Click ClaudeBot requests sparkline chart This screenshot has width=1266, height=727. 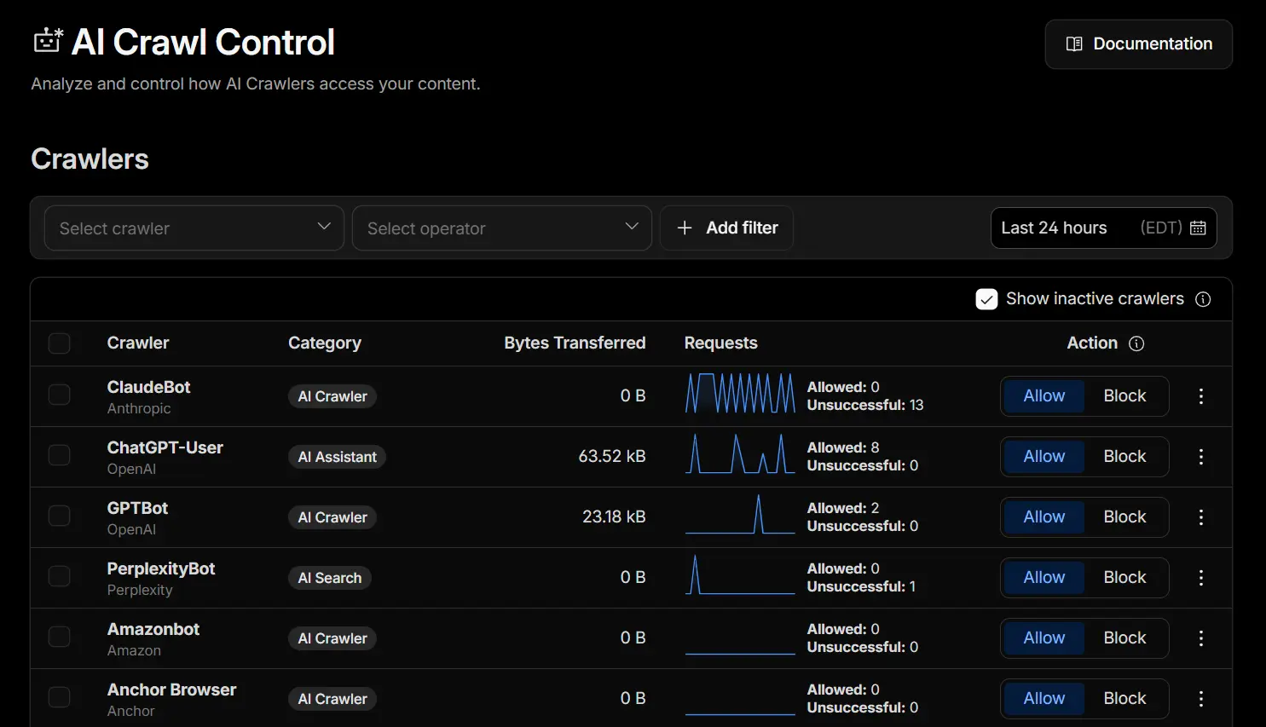pyautogui.click(x=740, y=393)
